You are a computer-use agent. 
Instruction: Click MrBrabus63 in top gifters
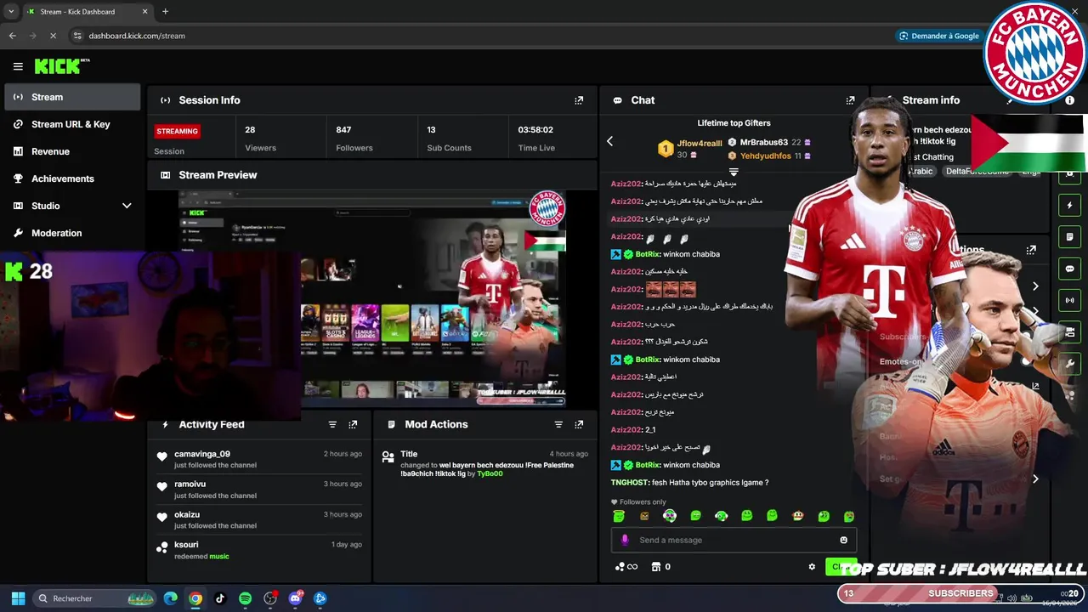763,143
